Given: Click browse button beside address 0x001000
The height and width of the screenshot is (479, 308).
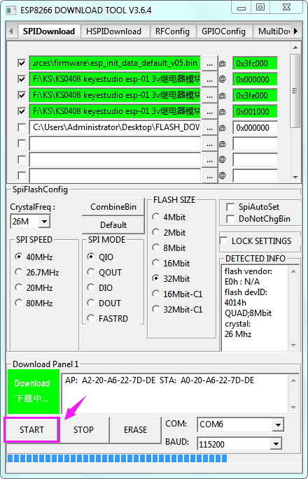Looking at the screenshot, I should (x=209, y=112).
